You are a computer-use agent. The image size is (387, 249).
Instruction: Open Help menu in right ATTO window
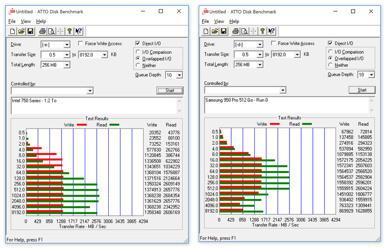tap(234, 22)
